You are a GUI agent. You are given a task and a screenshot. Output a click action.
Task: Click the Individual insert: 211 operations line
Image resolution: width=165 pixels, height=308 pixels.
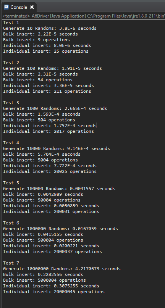pyautogui.click(x=47, y=91)
